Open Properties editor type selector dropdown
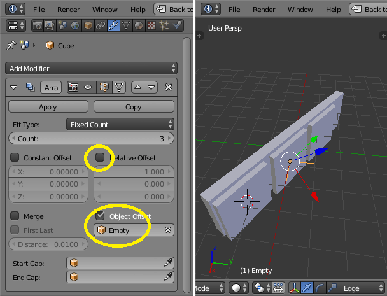 point(15,25)
